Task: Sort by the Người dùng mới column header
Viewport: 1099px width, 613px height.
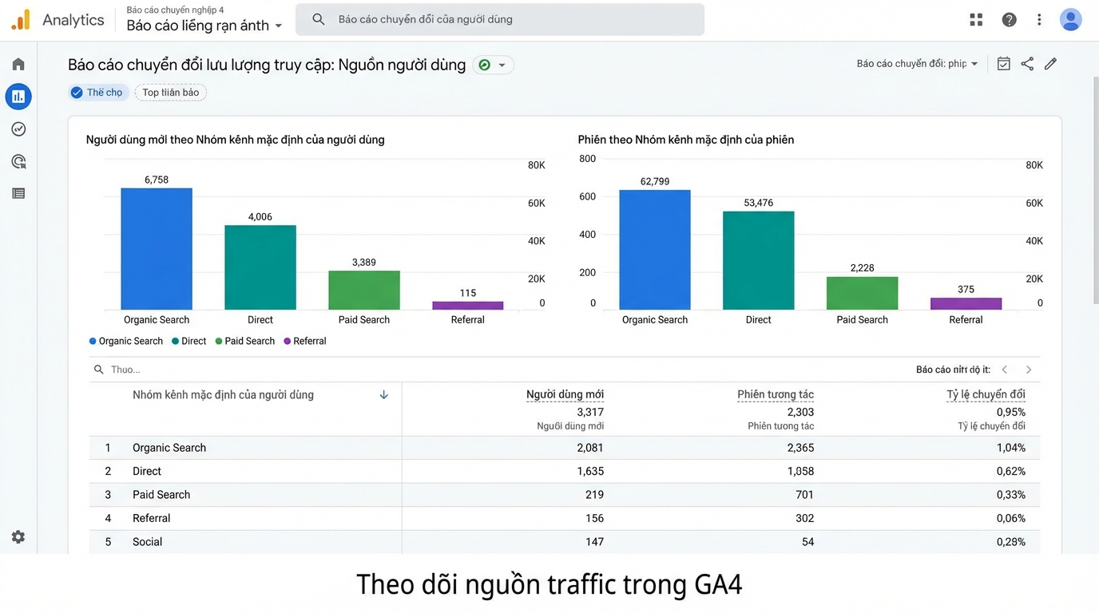Action: 565,394
